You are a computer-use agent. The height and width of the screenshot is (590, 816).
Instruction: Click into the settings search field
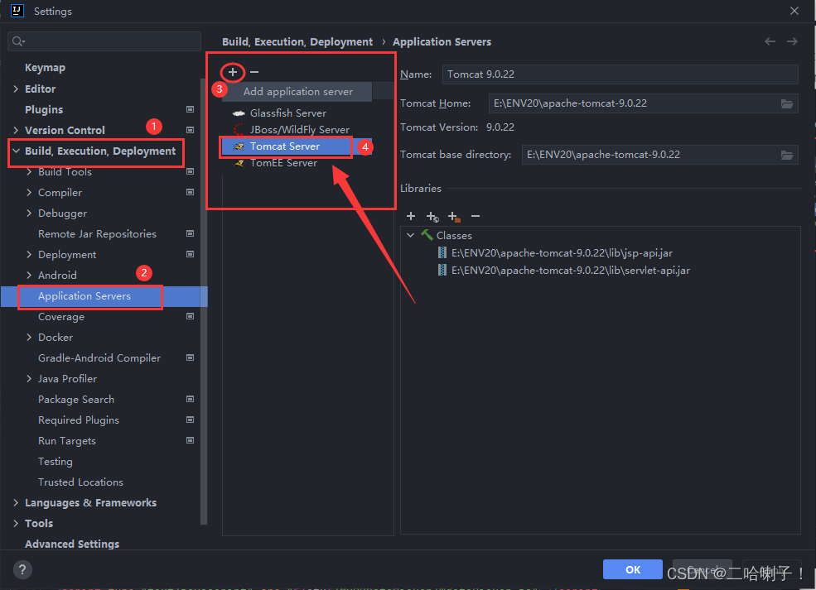coord(104,41)
